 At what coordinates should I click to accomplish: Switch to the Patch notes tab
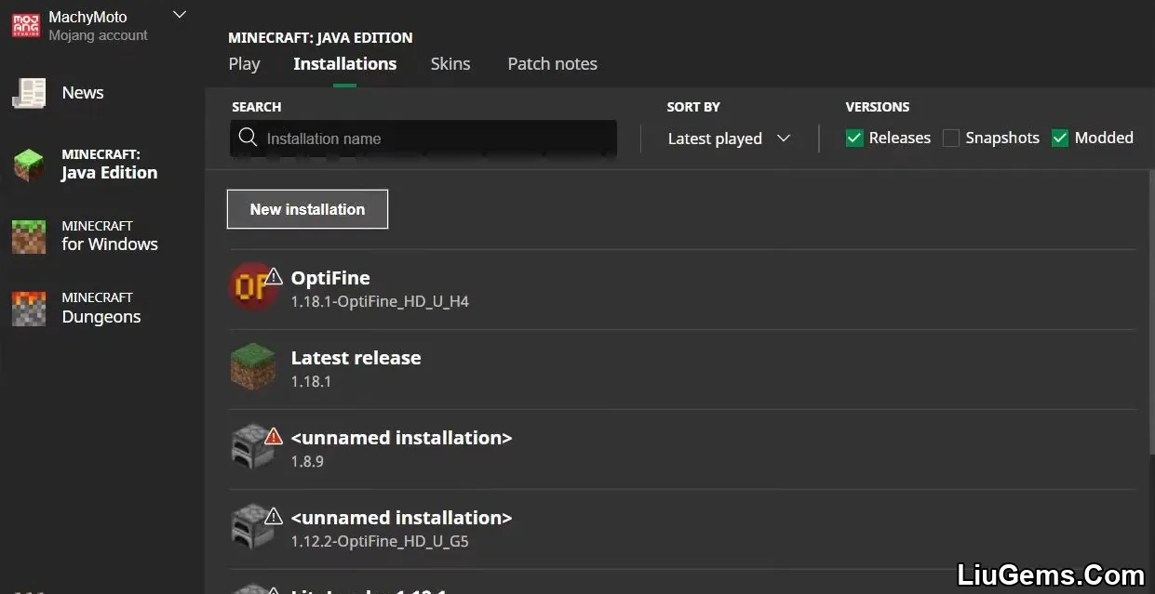tap(552, 64)
